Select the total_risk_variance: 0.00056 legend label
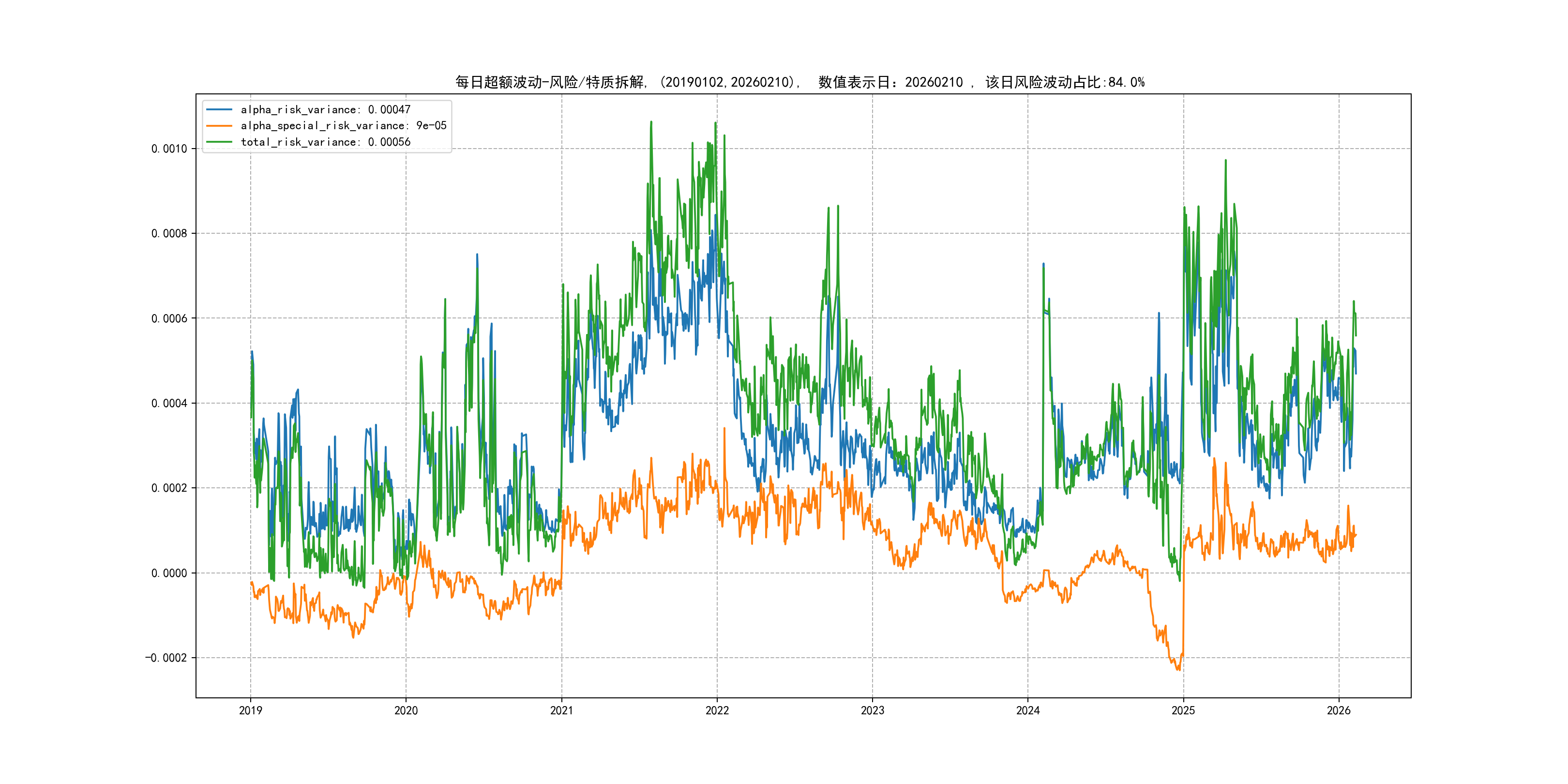The height and width of the screenshot is (784, 1568). pyautogui.click(x=326, y=142)
